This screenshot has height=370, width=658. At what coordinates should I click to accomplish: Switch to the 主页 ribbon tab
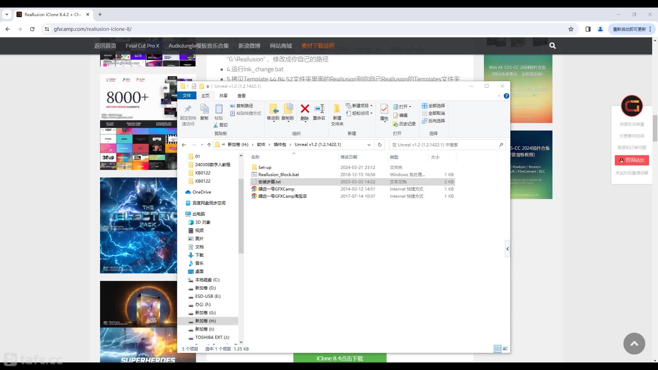205,96
